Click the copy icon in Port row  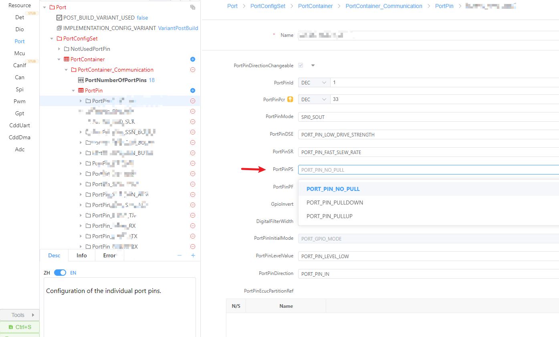192,7
